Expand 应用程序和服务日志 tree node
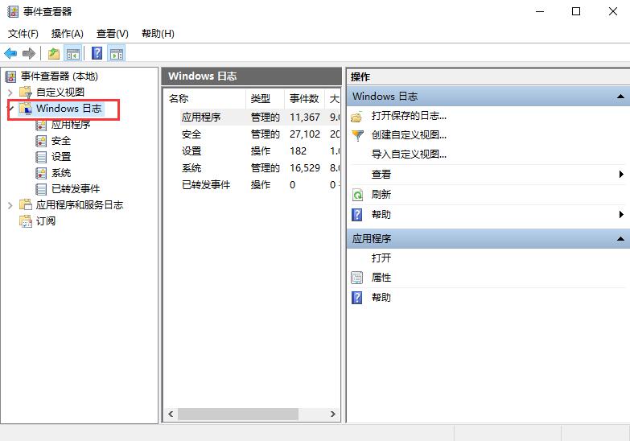This screenshot has width=630, height=441. 10,205
